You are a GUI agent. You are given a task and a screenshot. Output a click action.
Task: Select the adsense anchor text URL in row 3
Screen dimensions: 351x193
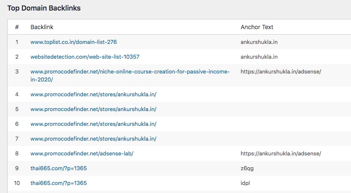coord(281,72)
